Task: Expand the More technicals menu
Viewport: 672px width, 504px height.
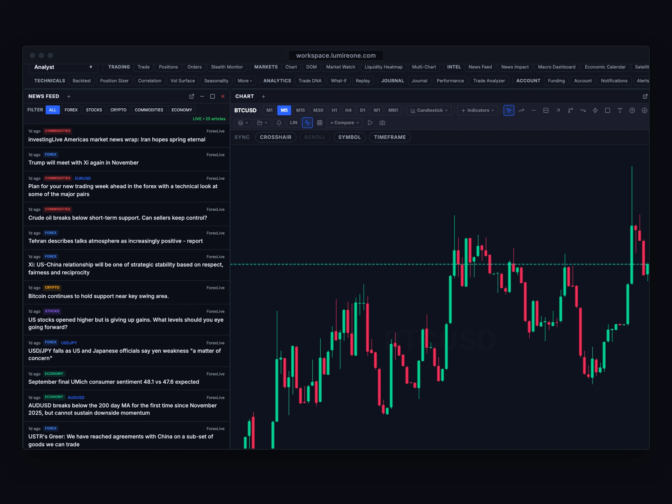Action: (245, 81)
